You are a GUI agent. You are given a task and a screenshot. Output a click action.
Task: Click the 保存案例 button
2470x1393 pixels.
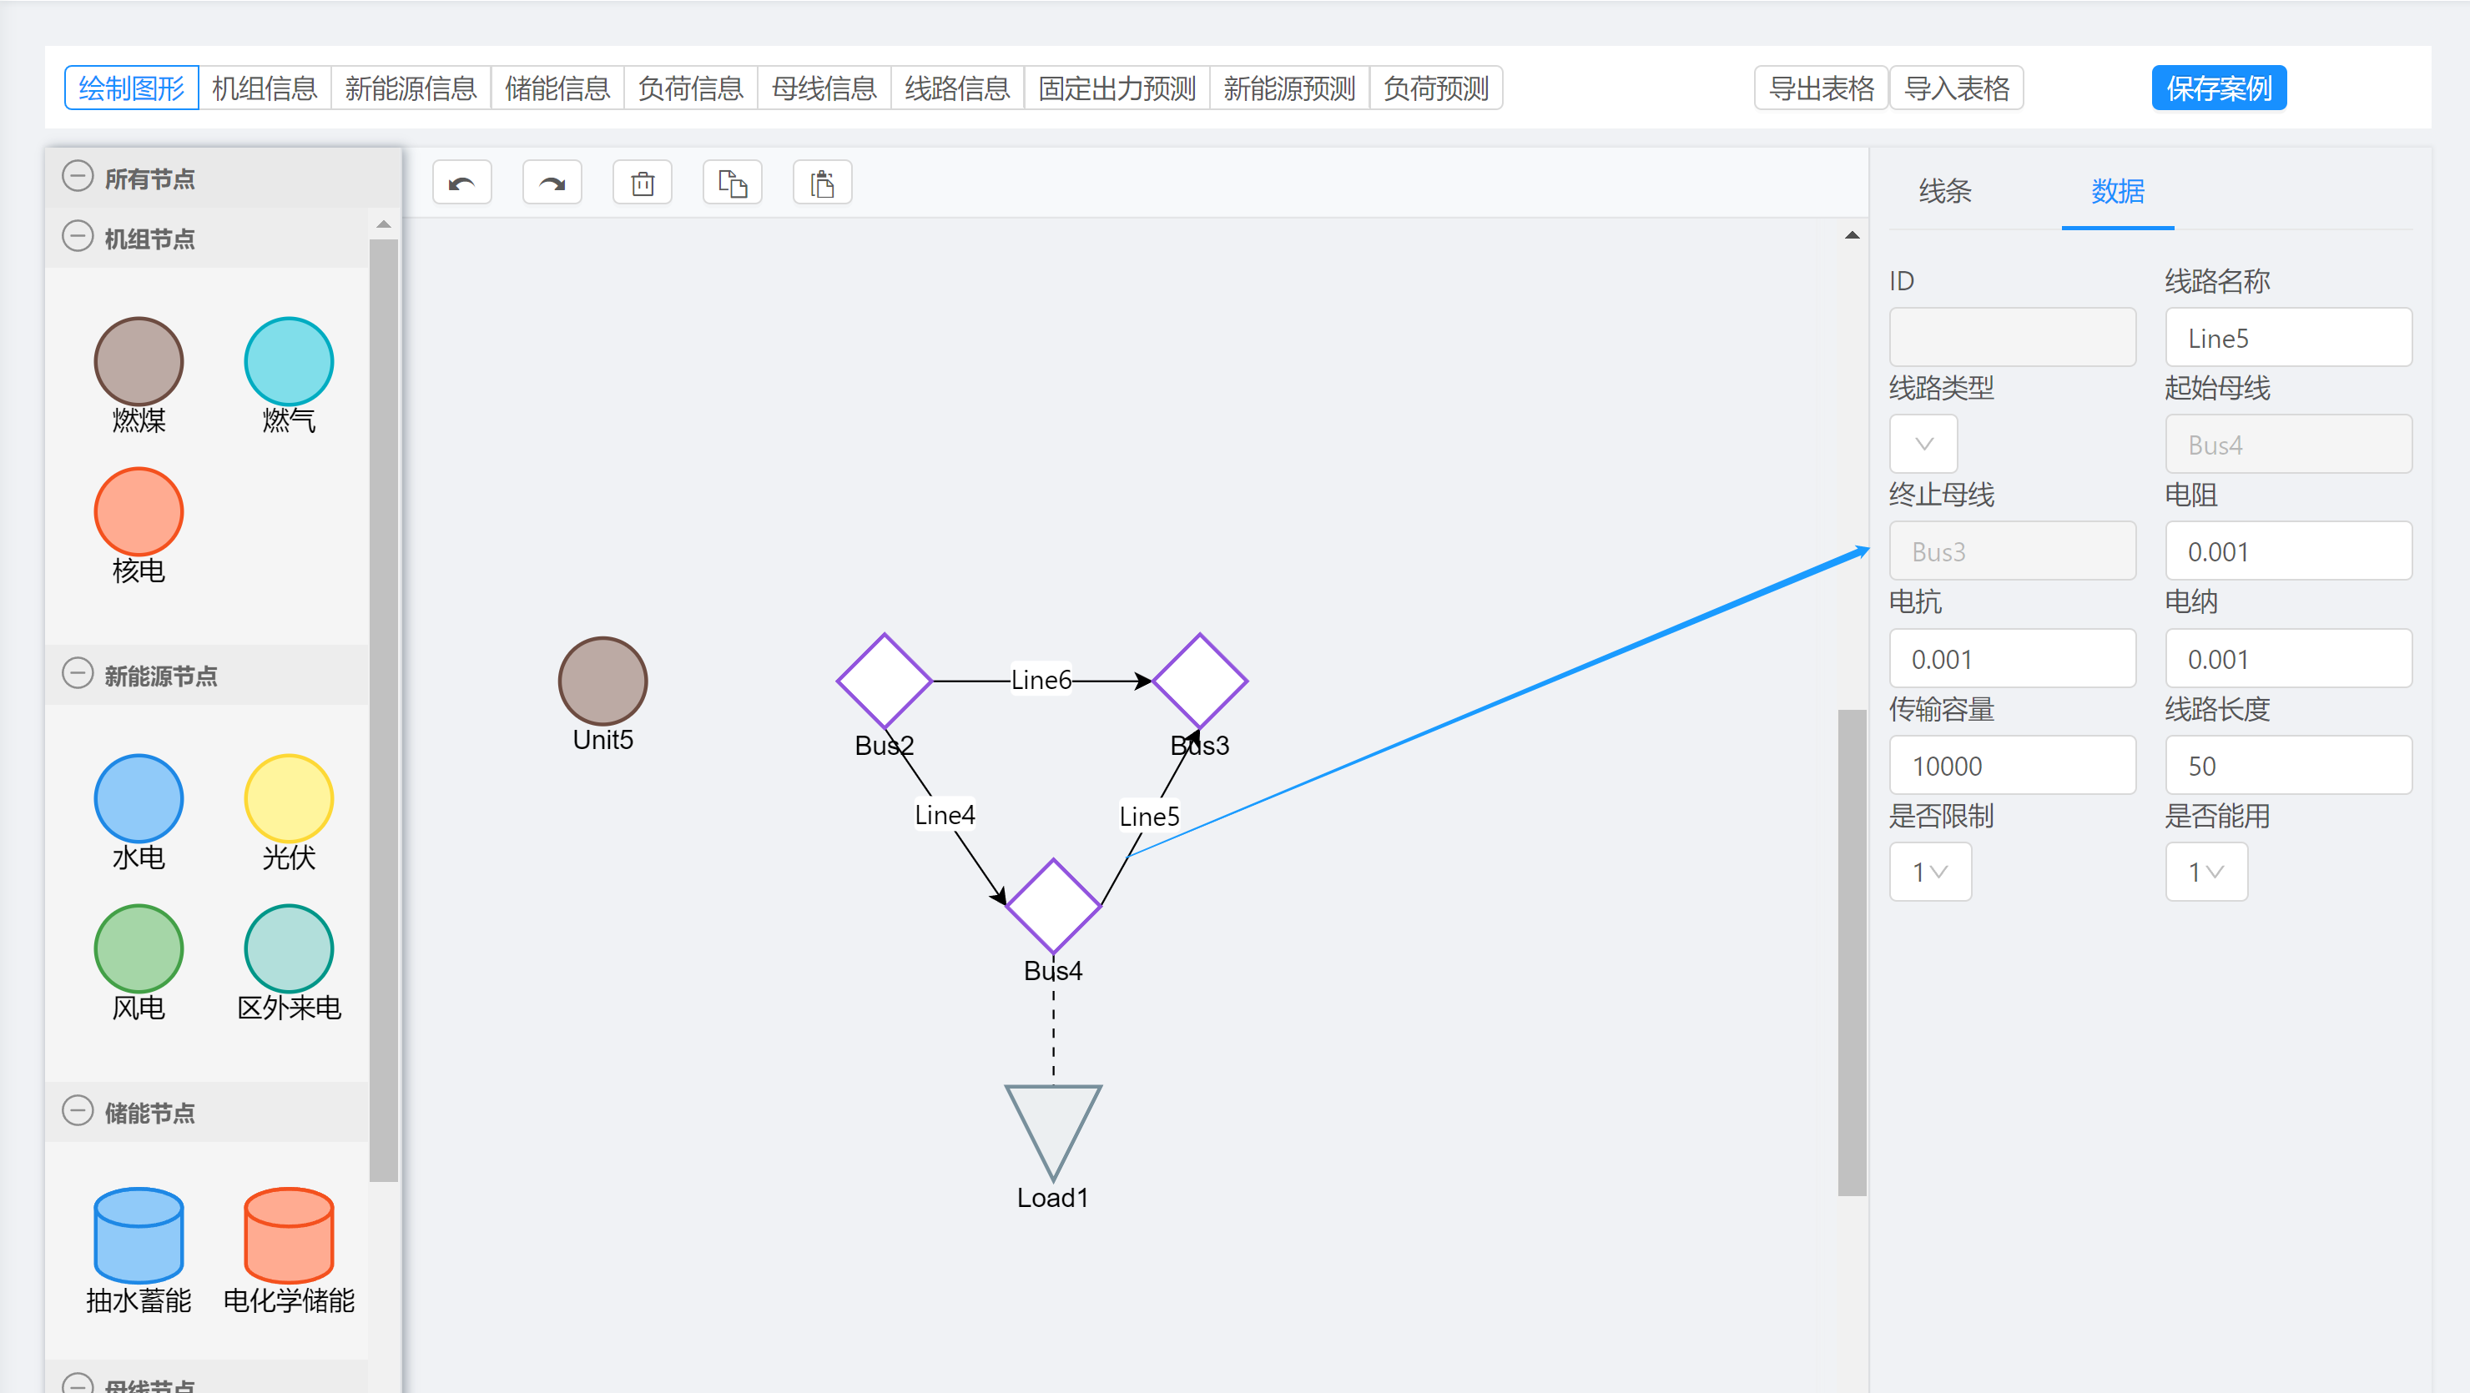tap(2219, 88)
